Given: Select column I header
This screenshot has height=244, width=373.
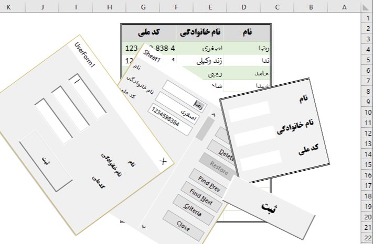Looking at the screenshot, I should 76,7.
